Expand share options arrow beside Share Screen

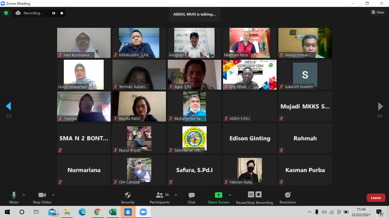tap(230, 195)
